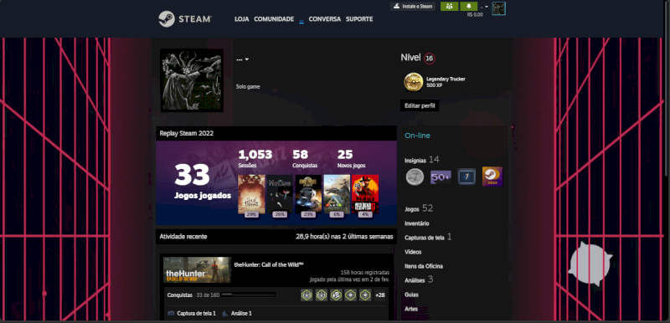The width and height of the screenshot is (670, 323).
Task: Click the Steam logo in header
Action: 185,19
